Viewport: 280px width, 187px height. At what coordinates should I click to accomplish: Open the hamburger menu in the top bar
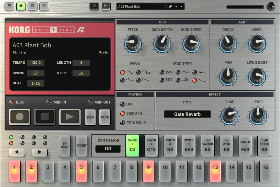pos(9,6)
